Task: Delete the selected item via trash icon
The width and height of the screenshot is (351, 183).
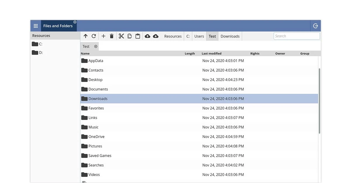Action: tap(111, 36)
